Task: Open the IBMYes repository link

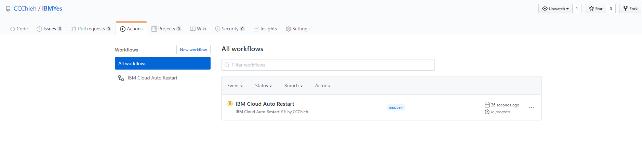Action: pos(52,9)
